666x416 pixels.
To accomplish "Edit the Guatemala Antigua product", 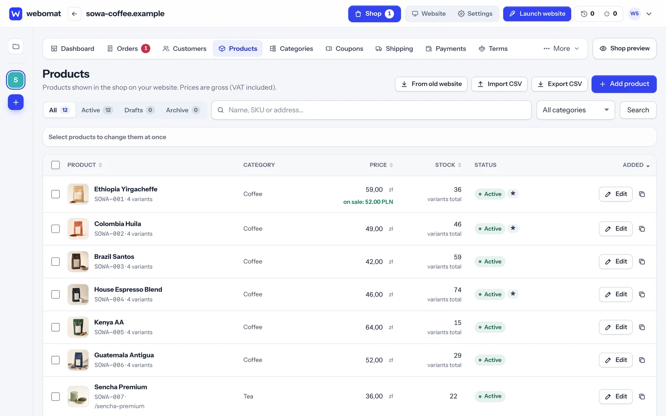I will (616, 360).
